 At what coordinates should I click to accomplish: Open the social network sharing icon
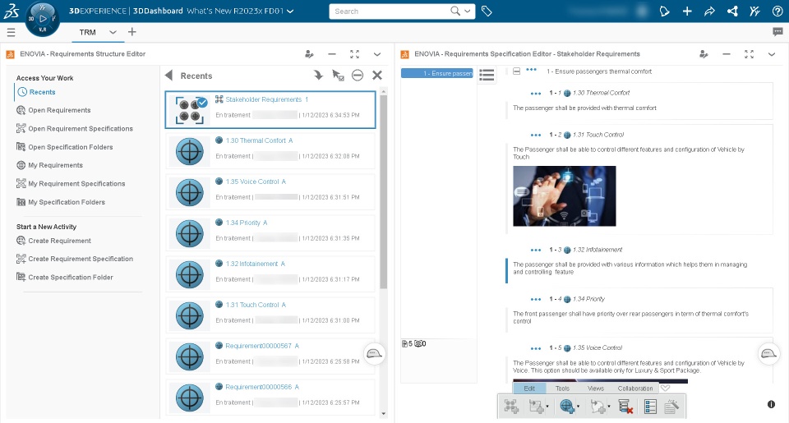click(x=732, y=11)
